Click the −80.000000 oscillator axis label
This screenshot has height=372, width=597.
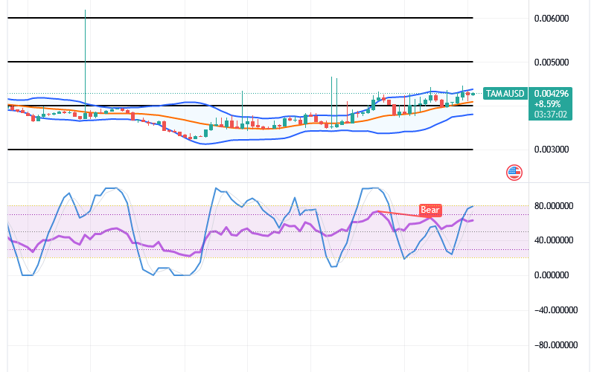(x=556, y=345)
